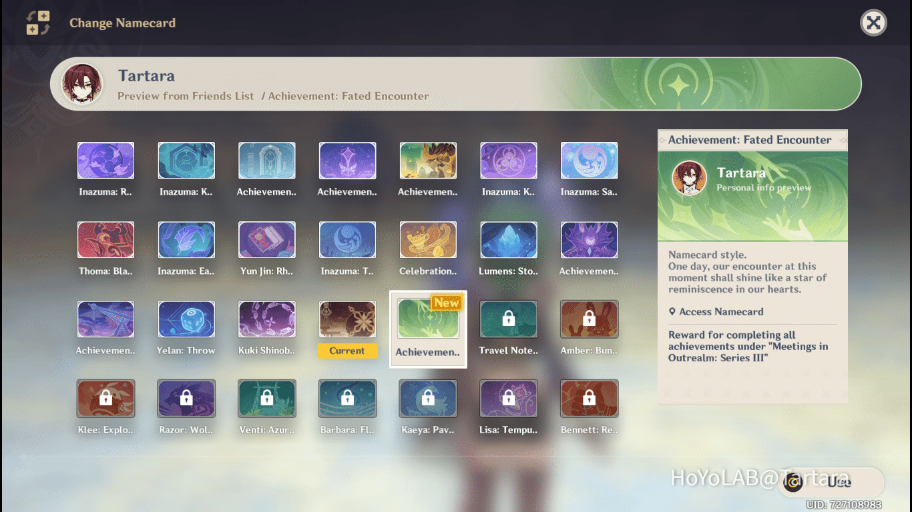Image resolution: width=912 pixels, height=512 pixels.
Task: Click the locked Amber: Bunny namecard
Action: click(x=589, y=319)
